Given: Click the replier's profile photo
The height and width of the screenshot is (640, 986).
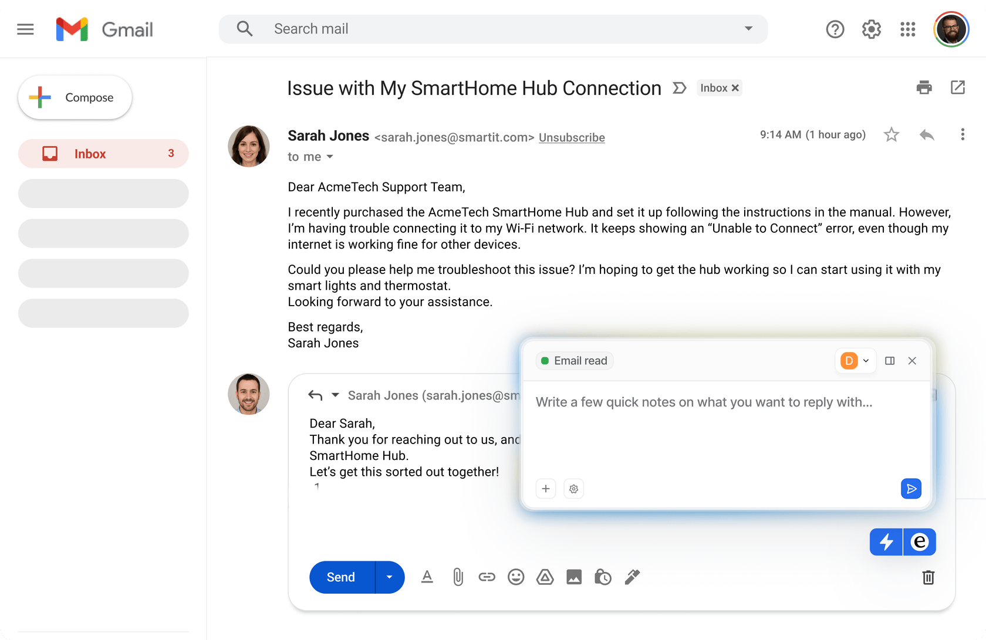Looking at the screenshot, I should pos(249,394).
